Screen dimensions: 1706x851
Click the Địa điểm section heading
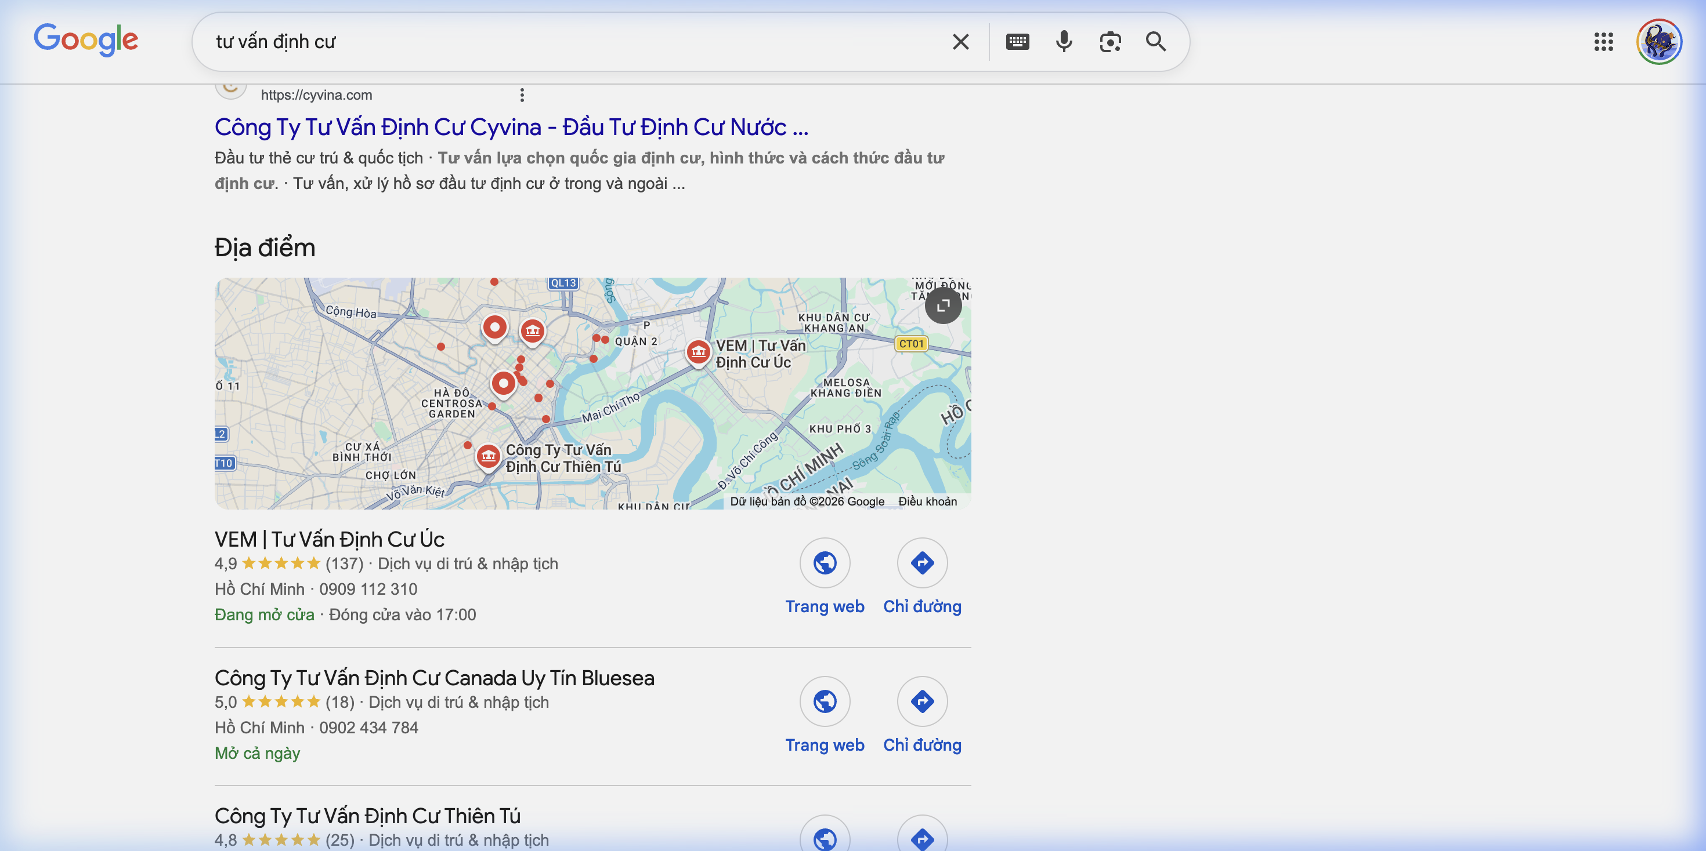pos(265,248)
